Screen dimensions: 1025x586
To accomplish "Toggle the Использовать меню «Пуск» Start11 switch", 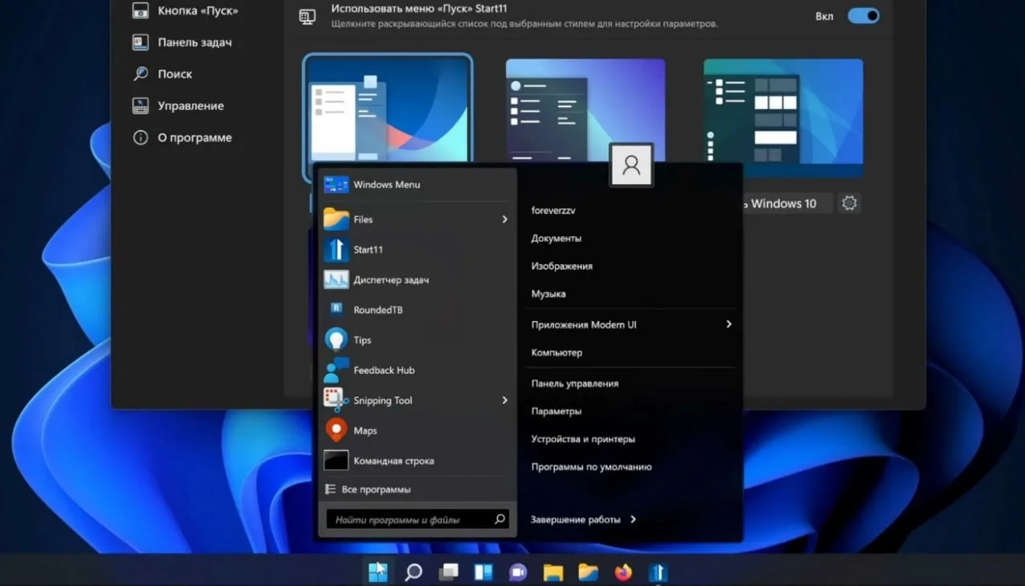I will tap(863, 16).
